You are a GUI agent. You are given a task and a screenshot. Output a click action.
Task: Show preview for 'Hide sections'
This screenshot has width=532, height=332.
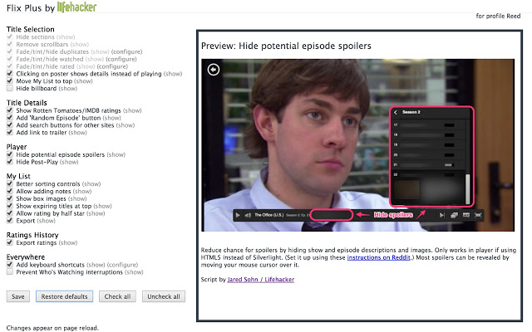click(66, 37)
